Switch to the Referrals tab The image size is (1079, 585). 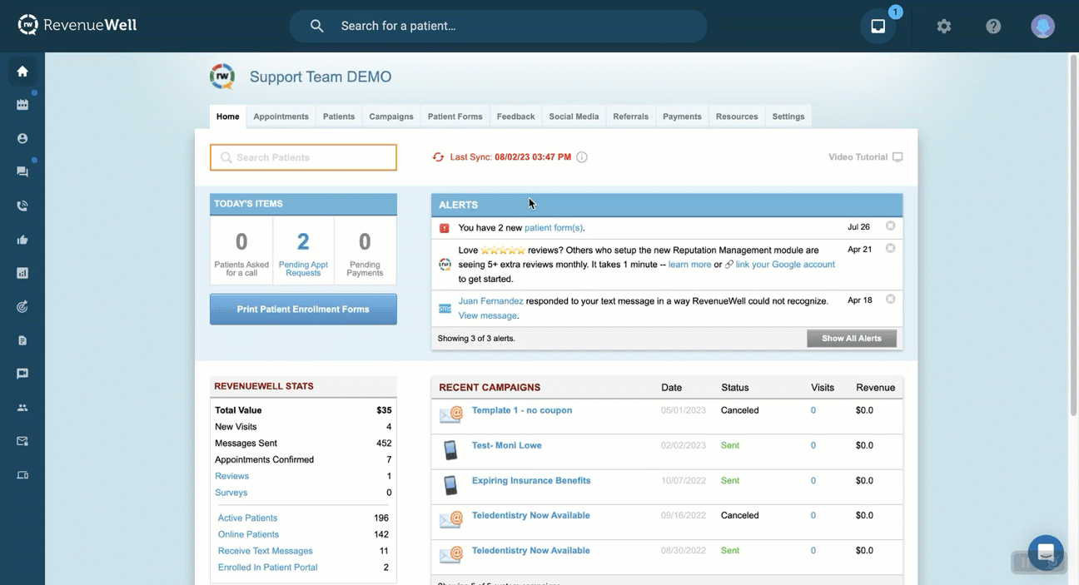631,117
